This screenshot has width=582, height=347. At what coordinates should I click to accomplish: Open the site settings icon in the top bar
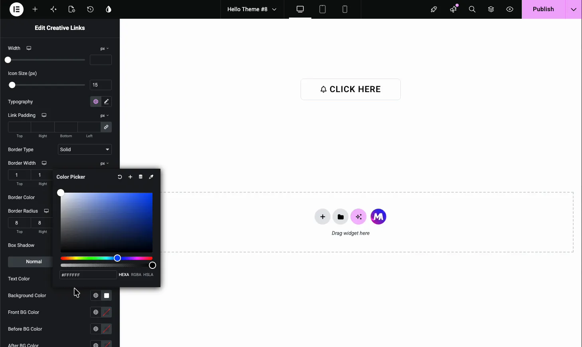53,9
